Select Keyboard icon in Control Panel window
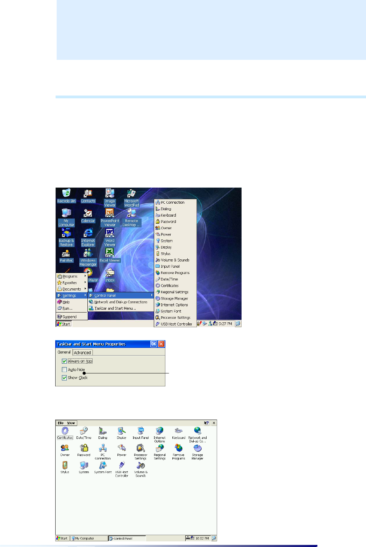 [179, 433]
